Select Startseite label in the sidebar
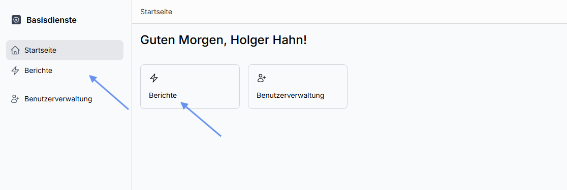567x190 pixels. (x=40, y=50)
